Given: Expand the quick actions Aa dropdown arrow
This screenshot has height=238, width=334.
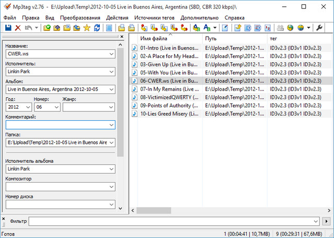Looking at the screenshot, I should [x=215, y=28].
